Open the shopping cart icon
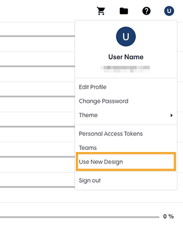 pos(101,11)
